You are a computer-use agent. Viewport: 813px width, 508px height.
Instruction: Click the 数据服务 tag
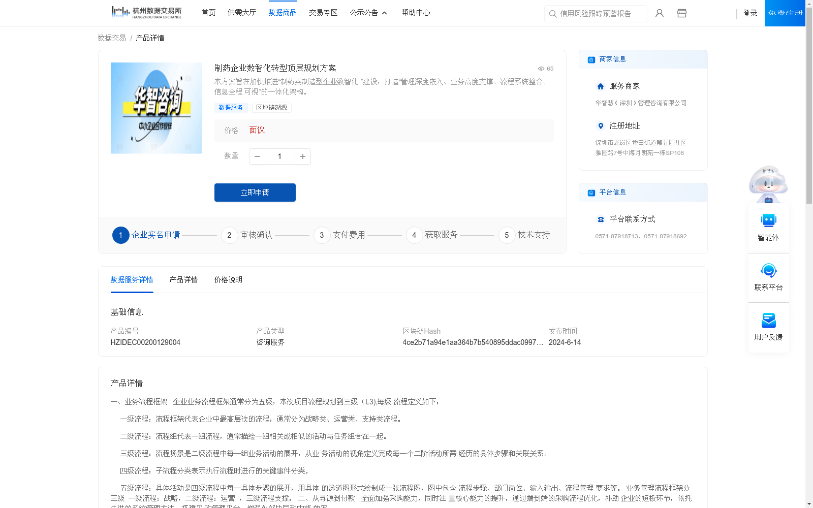[231, 108]
